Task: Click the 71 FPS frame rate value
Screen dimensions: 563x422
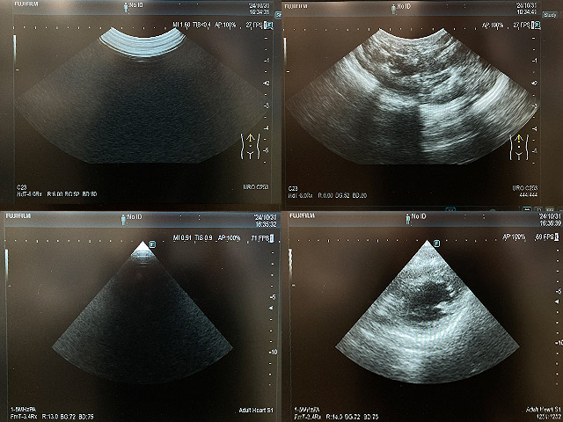Action: click(260, 238)
